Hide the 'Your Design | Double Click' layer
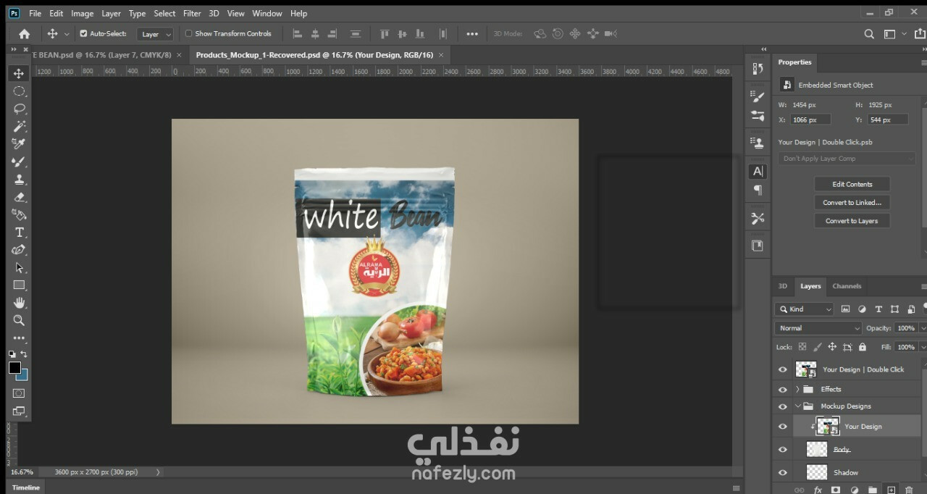This screenshot has width=927, height=494. (782, 369)
